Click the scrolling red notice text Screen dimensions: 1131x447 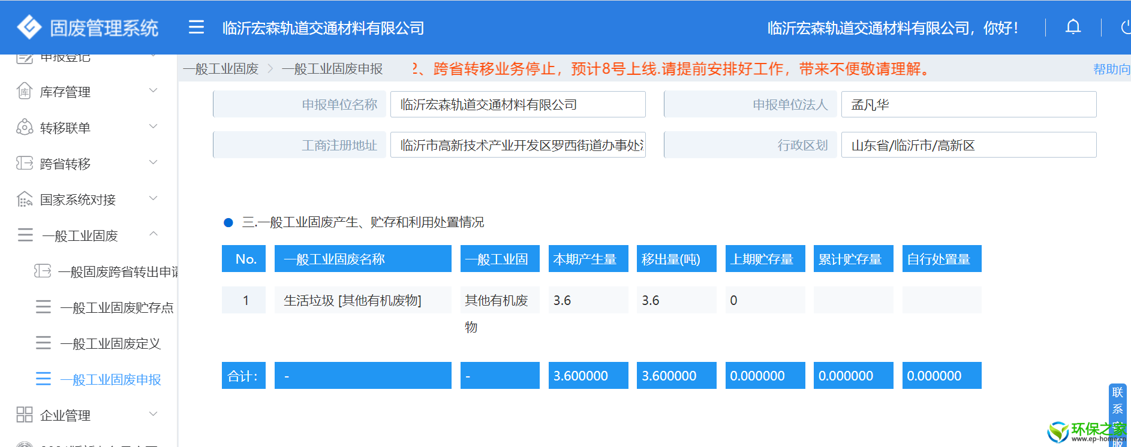click(x=672, y=69)
